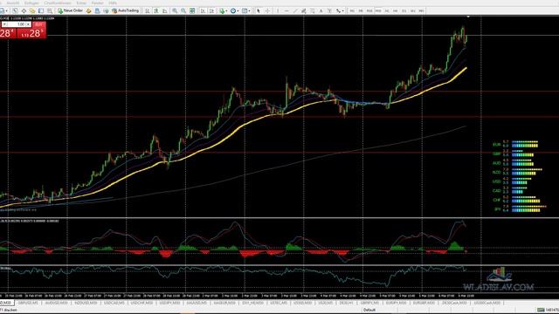
Task: Open the Indicators list icon
Action: [222, 10]
